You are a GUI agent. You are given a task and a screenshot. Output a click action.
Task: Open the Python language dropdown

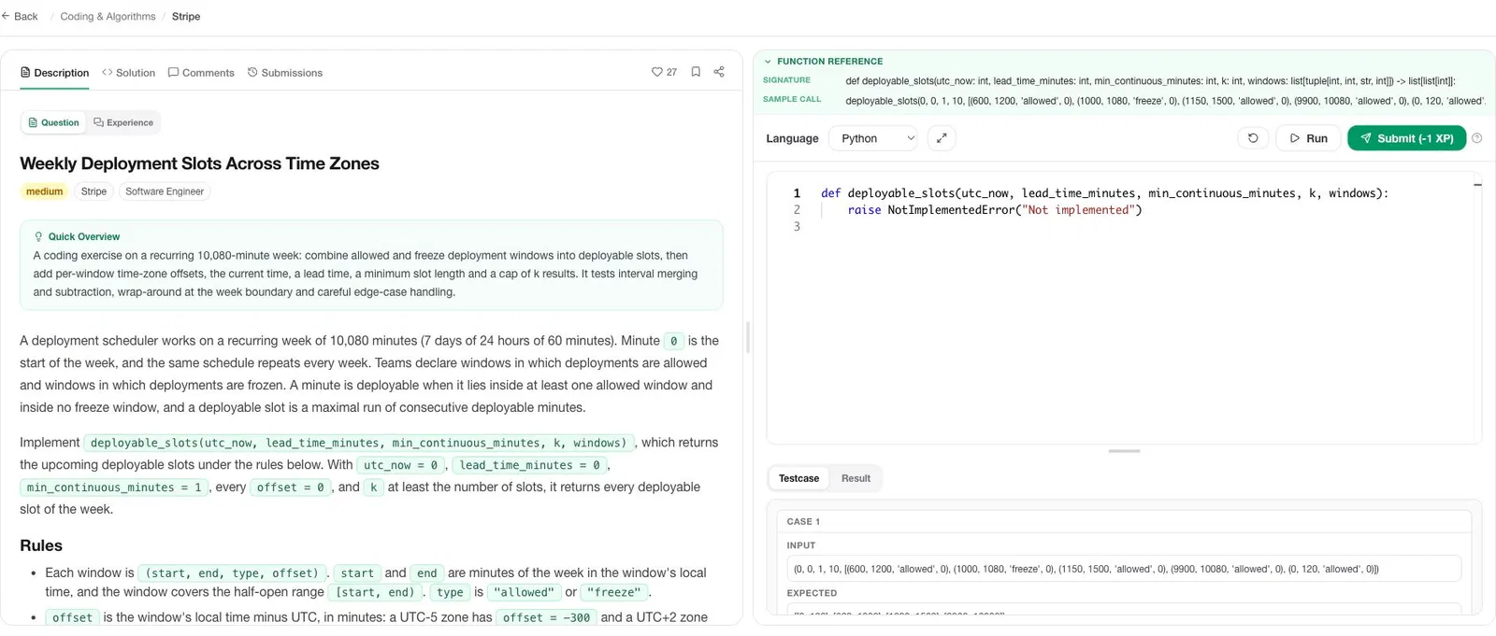click(874, 138)
